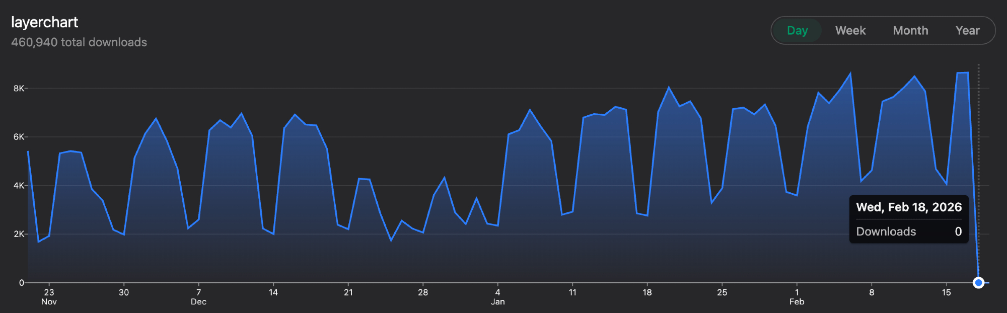The width and height of the screenshot is (1007, 313).
Task: Click the 4 Jan x-axis label
Action: point(497,296)
